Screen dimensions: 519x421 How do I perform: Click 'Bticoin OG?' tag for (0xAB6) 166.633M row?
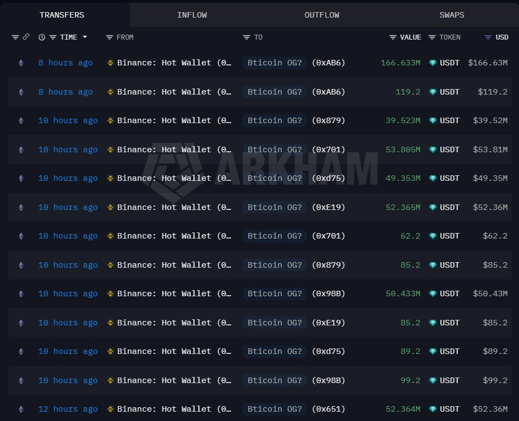275,63
